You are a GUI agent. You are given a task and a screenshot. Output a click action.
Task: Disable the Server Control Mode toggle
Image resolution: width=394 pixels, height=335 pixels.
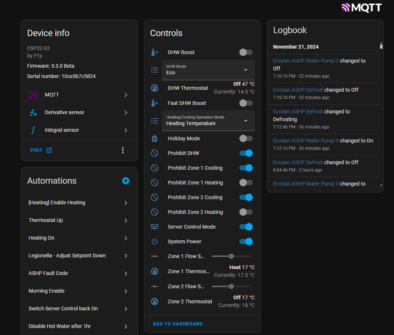tap(246, 227)
